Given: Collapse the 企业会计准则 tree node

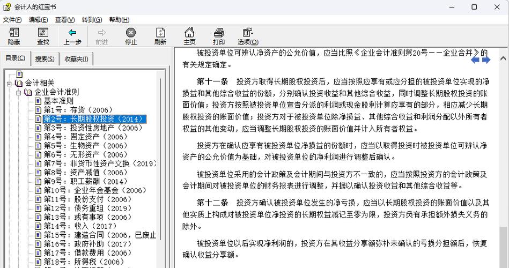Looking at the screenshot, I should tap(18, 93).
